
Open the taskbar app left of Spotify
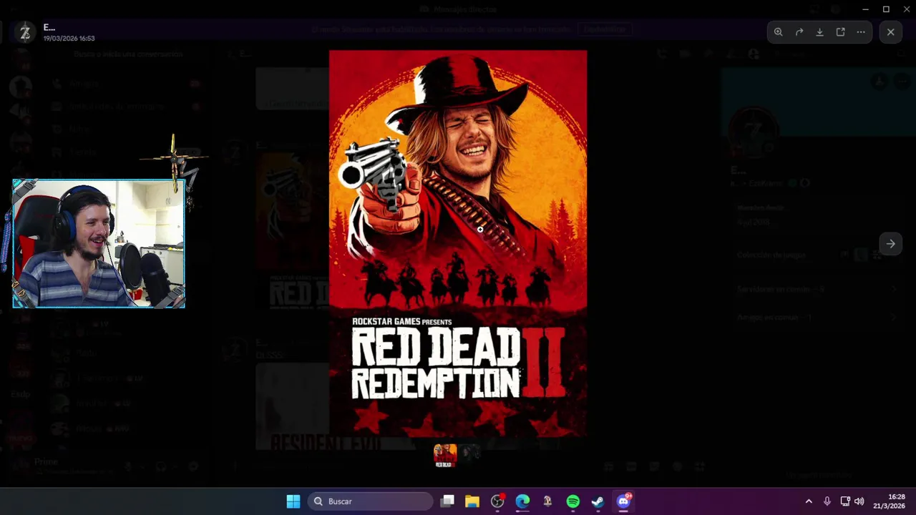click(547, 501)
